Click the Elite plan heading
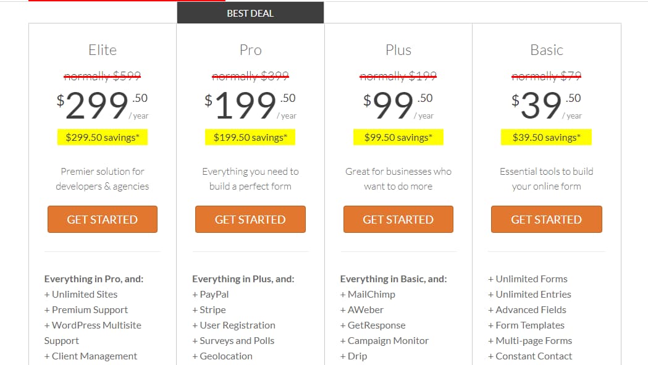Screen dimensions: 648x365 [x=102, y=49]
